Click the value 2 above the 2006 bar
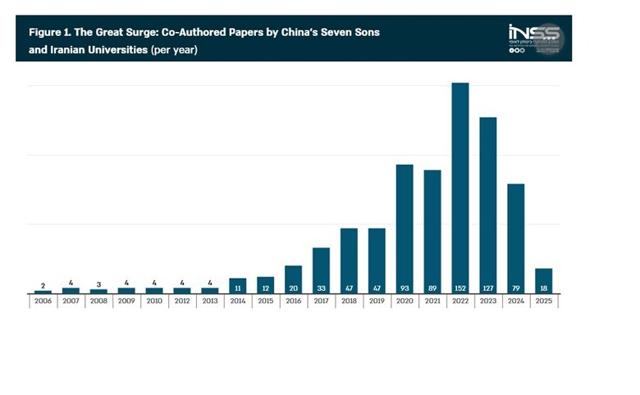The height and width of the screenshot is (395, 640). click(x=43, y=286)
